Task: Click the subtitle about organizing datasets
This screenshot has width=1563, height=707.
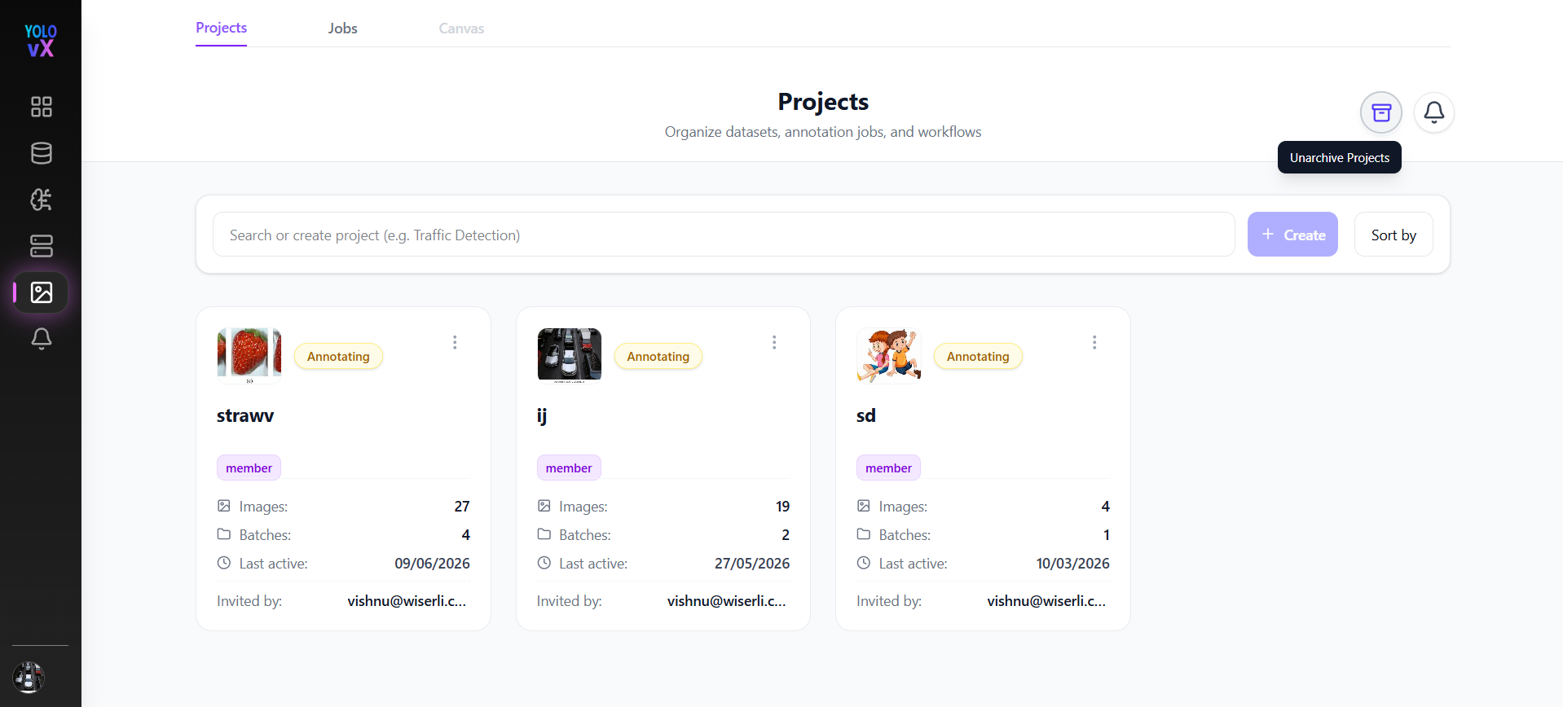Action: click(823, 132)
